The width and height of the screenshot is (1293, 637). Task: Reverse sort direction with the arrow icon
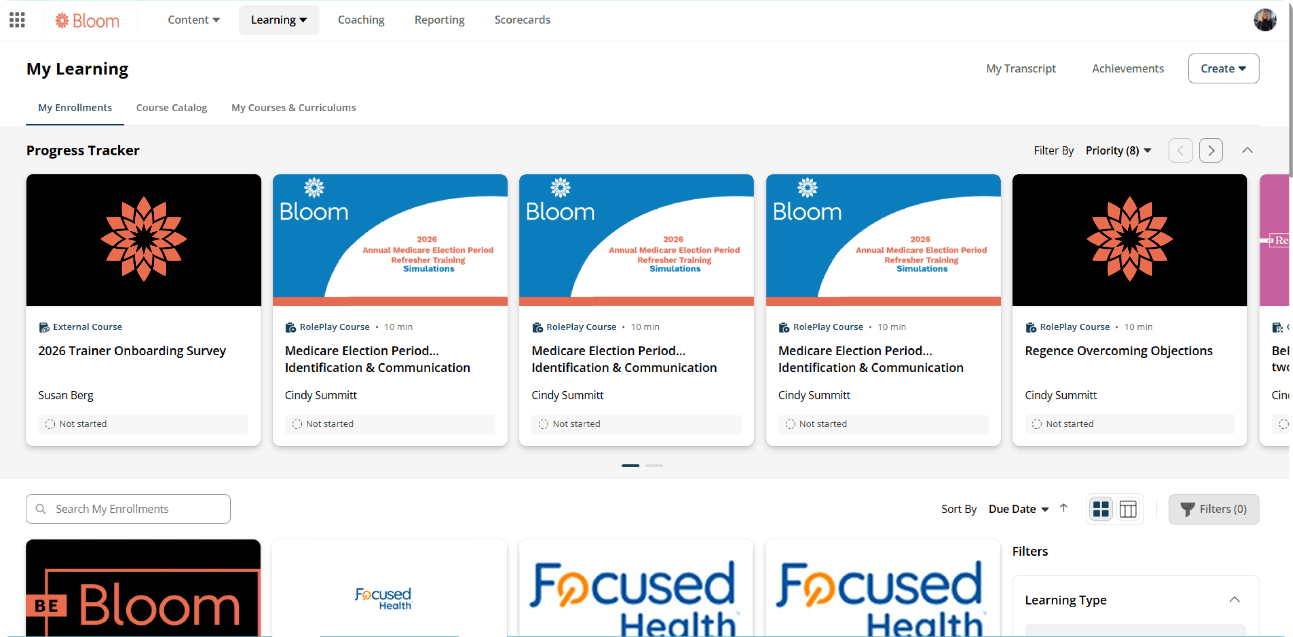coord(1063,508)
